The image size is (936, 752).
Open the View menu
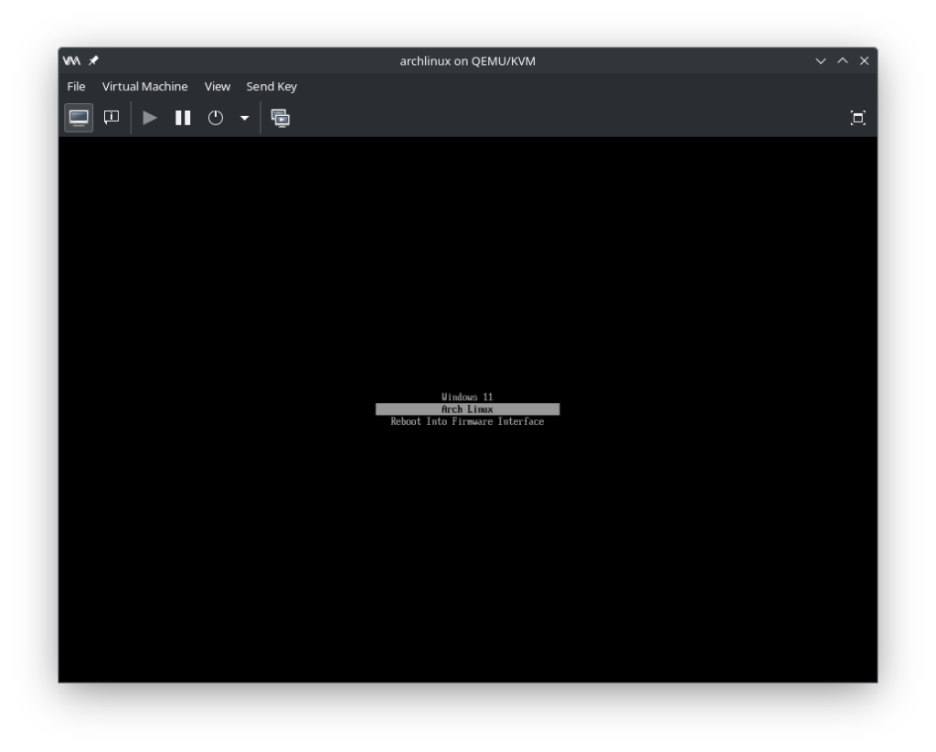[x=218, y=87]
